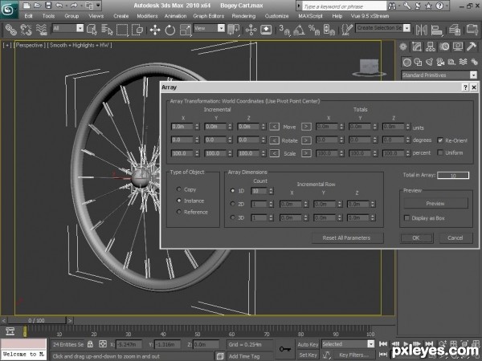
Task: Click Cancel in Array dialog
Action: point(455,238)
